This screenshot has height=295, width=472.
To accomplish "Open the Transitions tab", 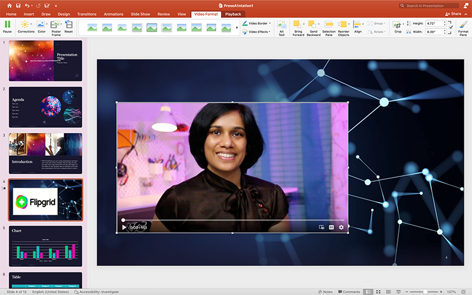I will pos(87,14).
